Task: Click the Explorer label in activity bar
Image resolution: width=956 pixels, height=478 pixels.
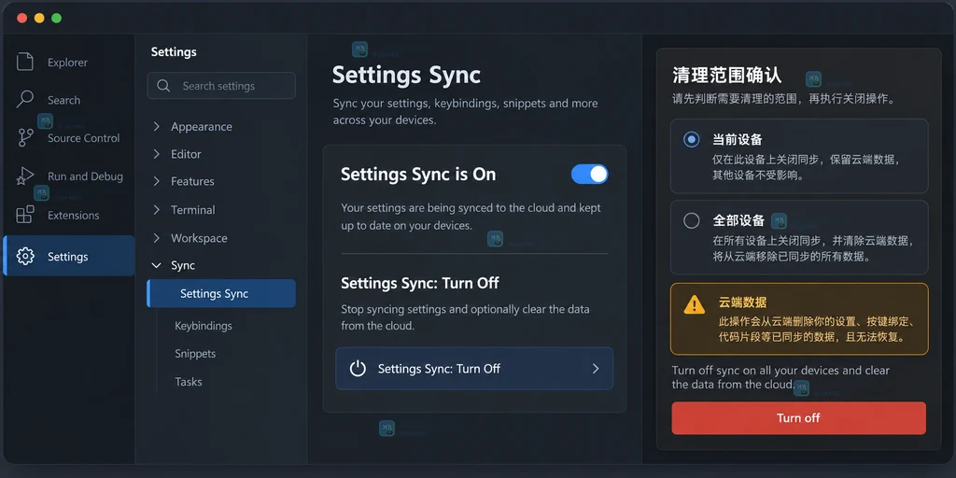Action: tap(67, 63)
